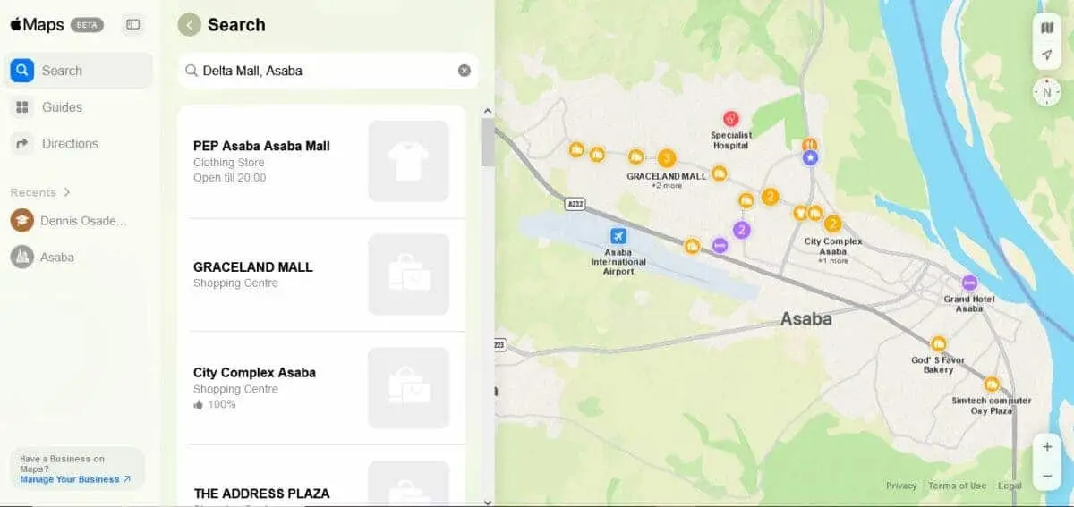Go back using the Search back arrow

(x=189, y=25)
